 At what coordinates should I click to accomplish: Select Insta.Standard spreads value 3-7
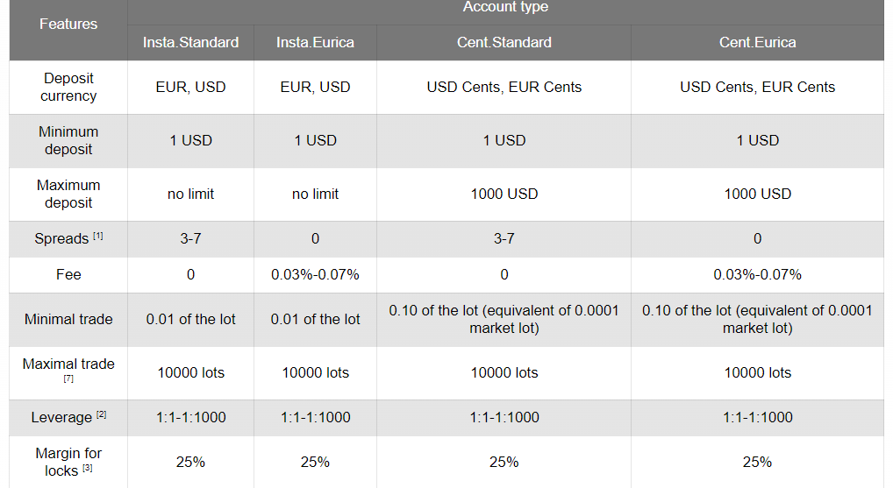[190, 239]
